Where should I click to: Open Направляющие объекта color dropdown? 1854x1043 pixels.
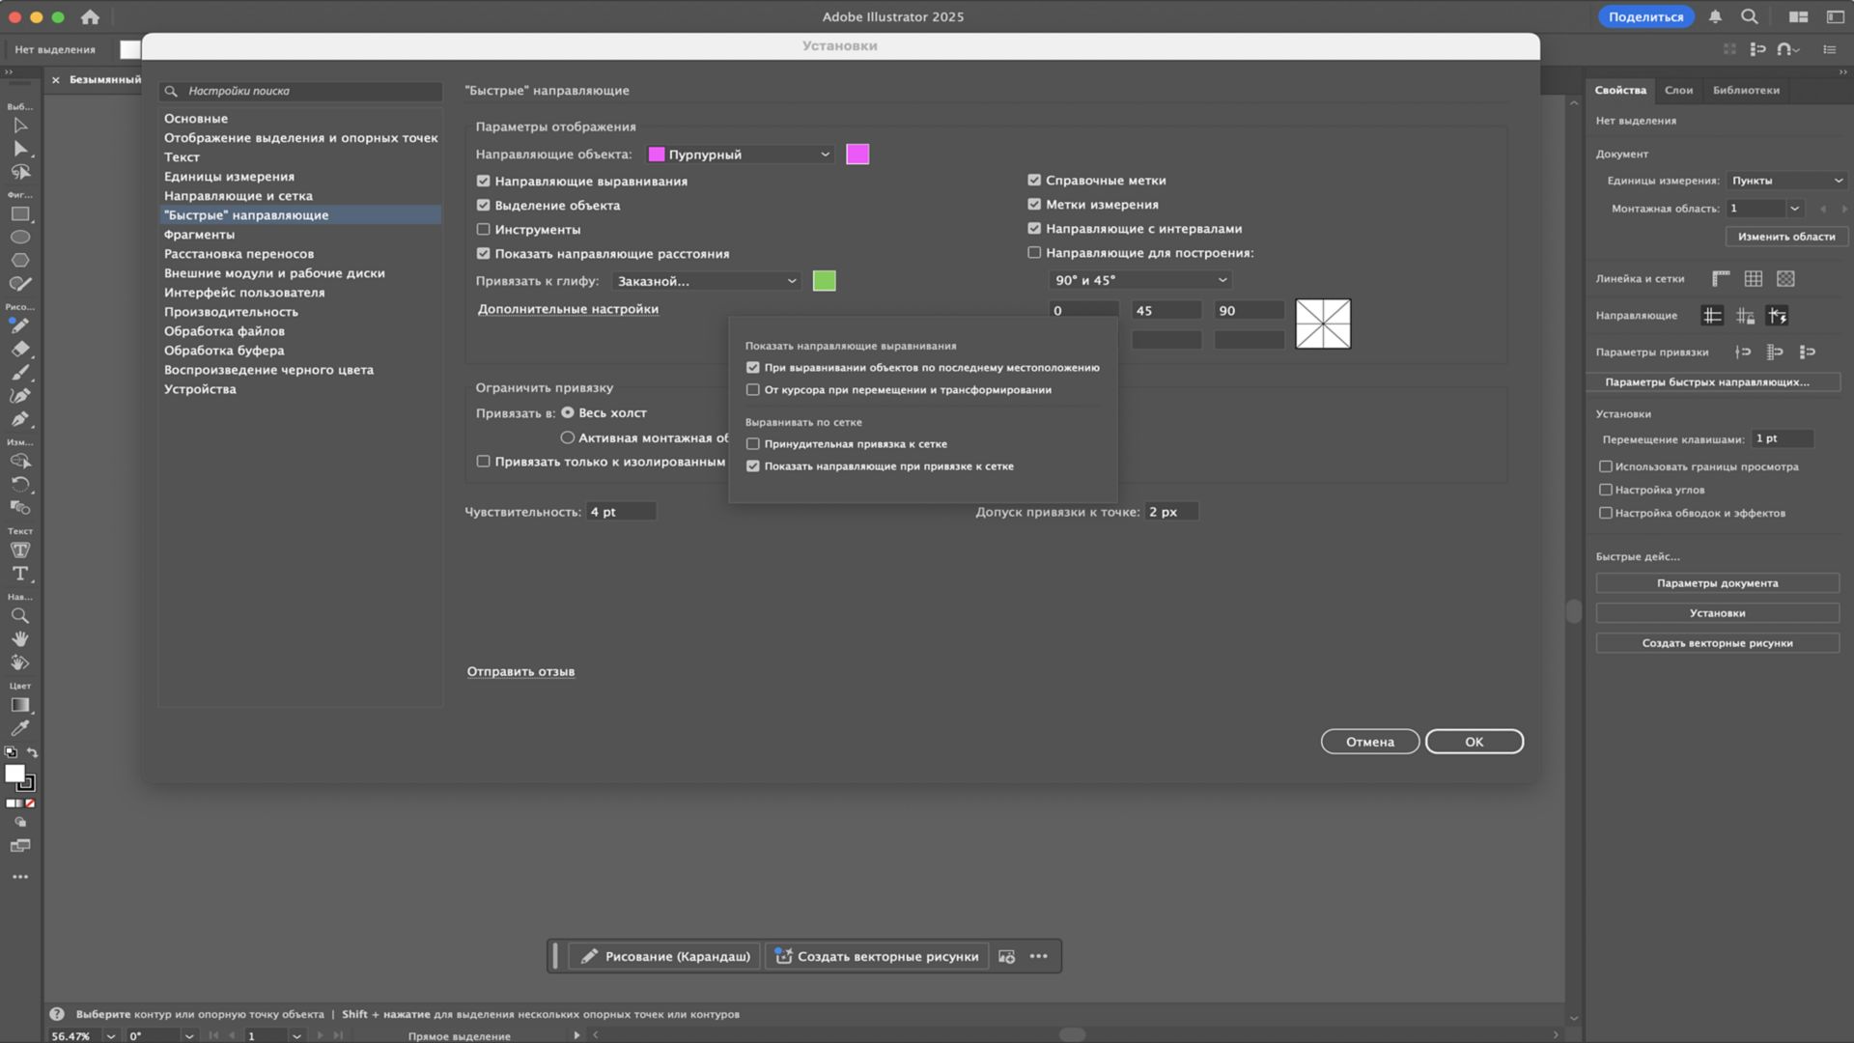pos(740,155)
